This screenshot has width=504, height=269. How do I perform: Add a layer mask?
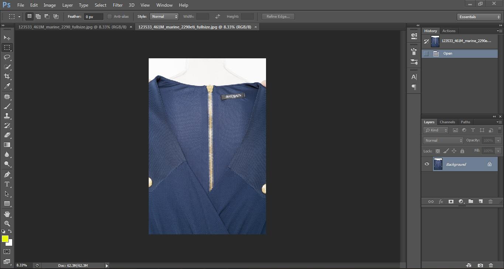[451, 201]
